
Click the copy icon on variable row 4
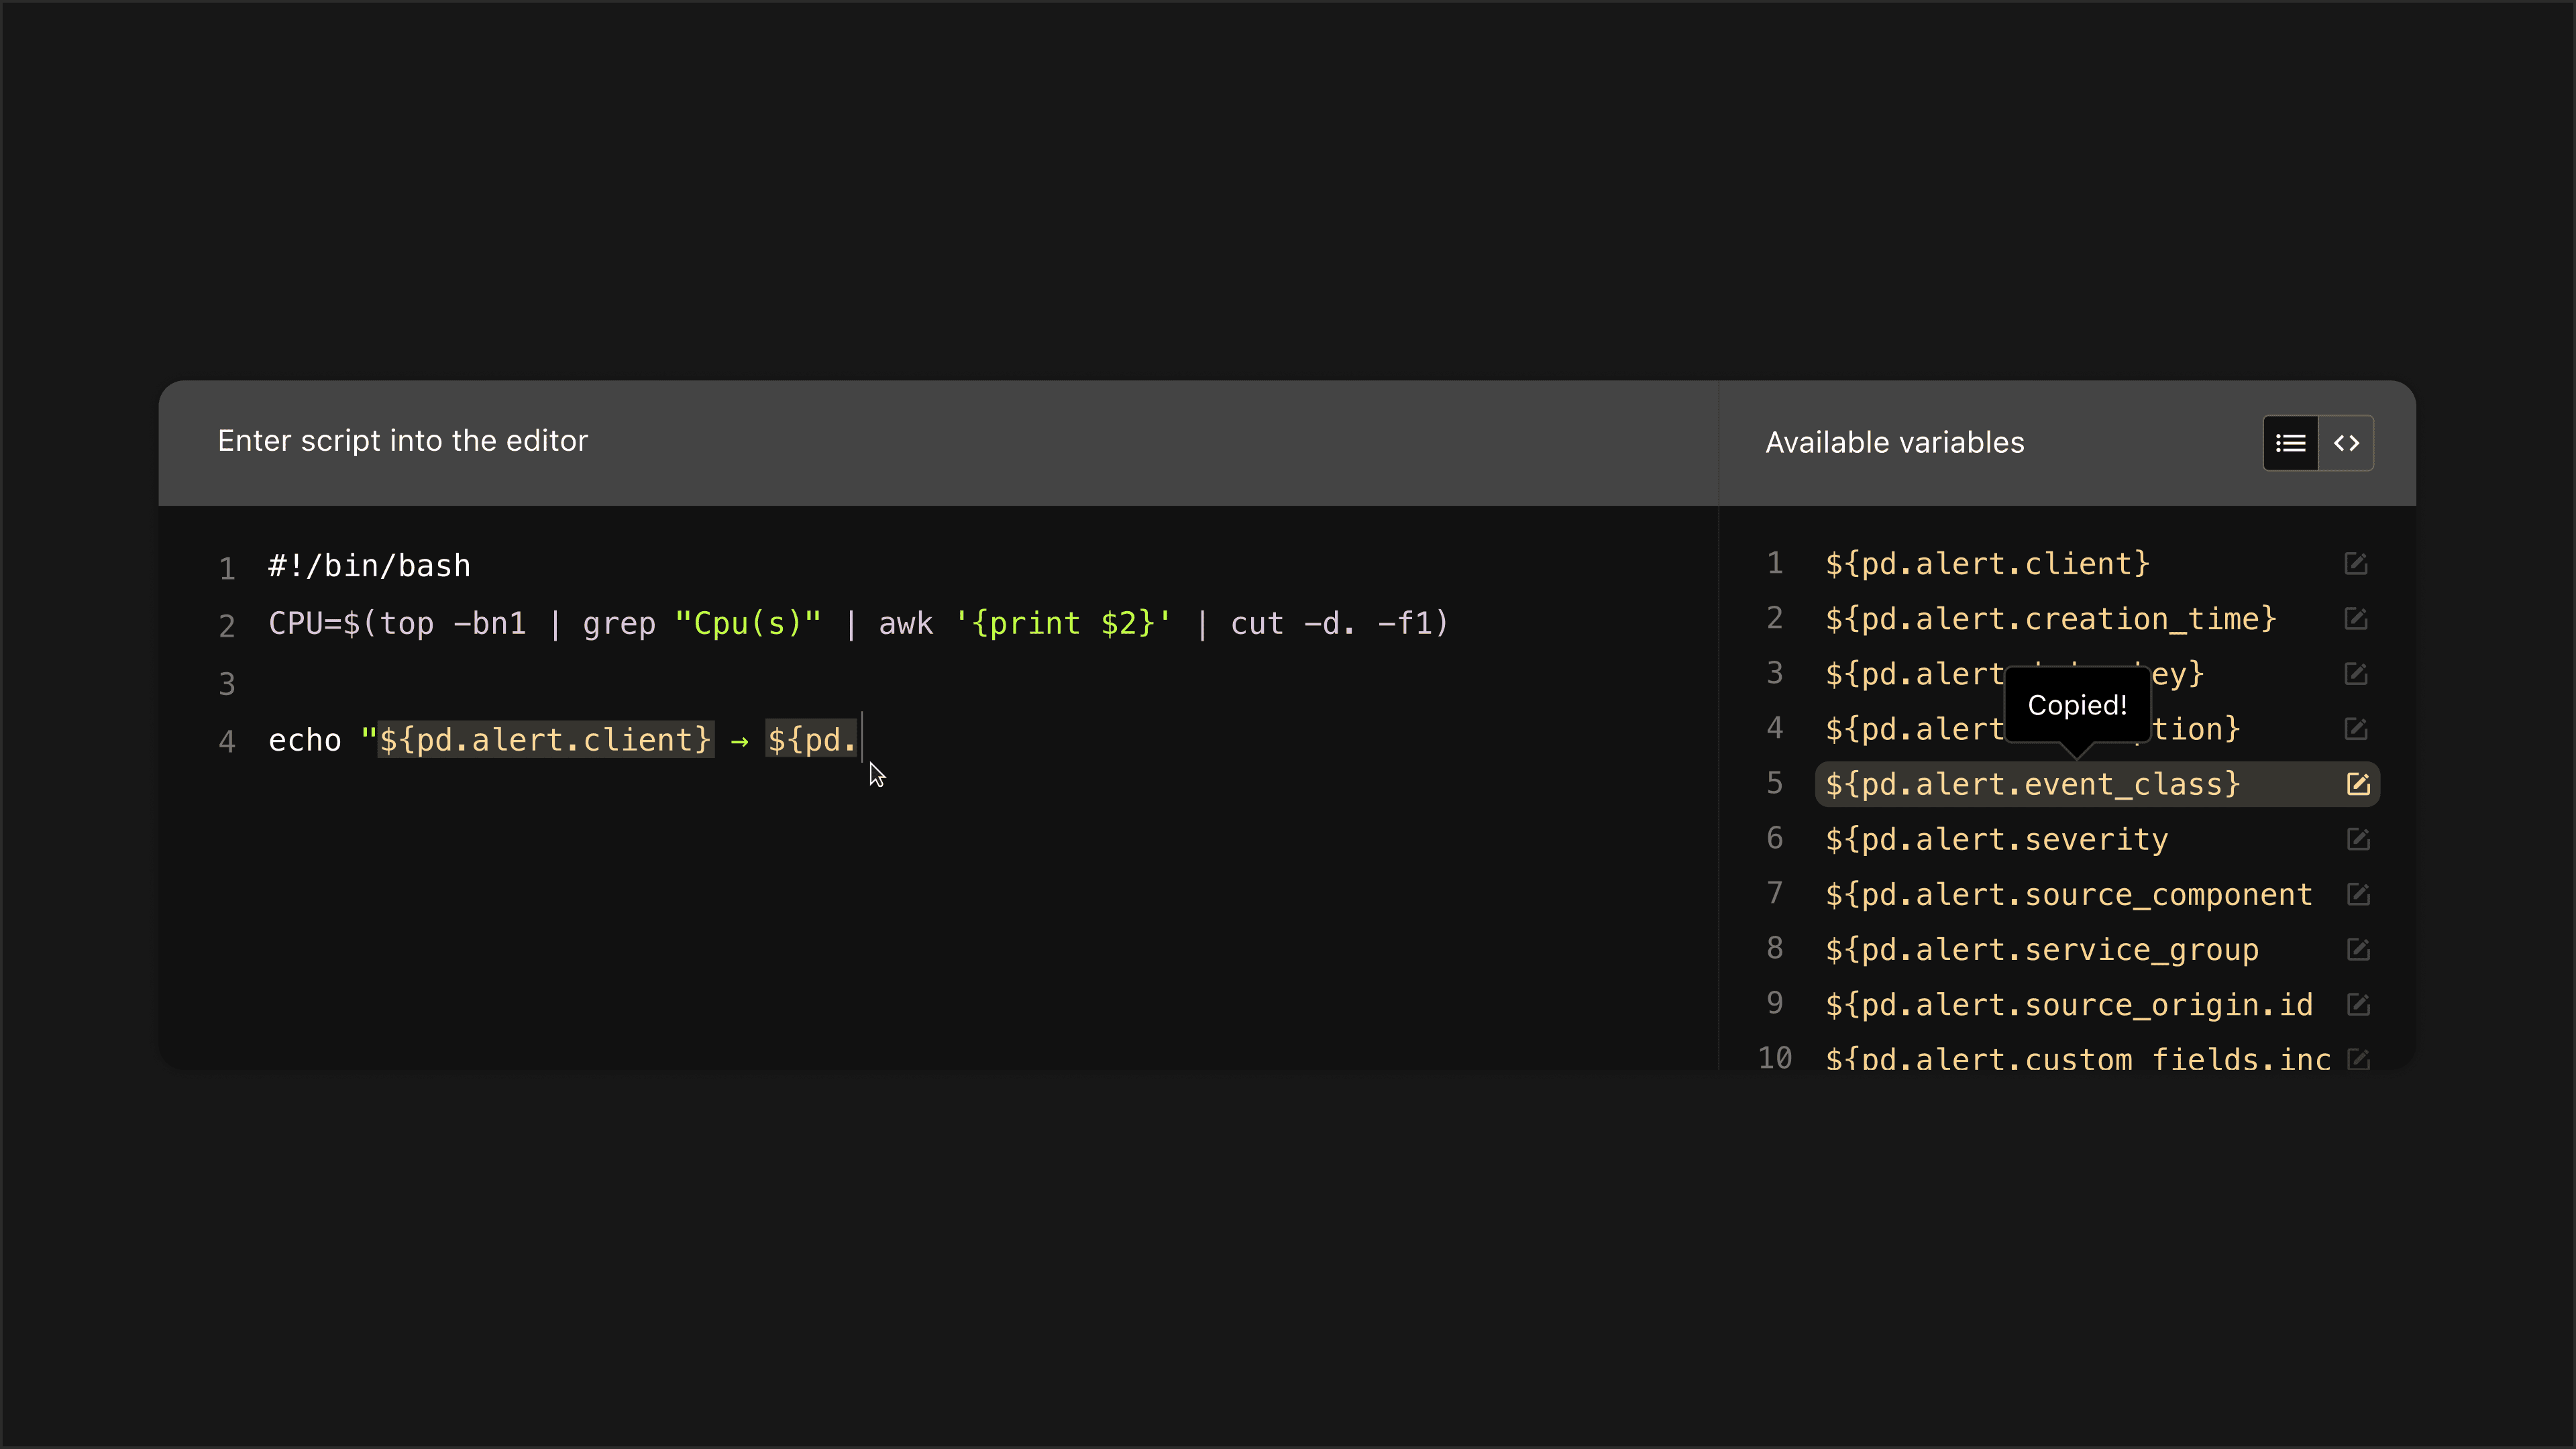click(x=2357, y=729)
